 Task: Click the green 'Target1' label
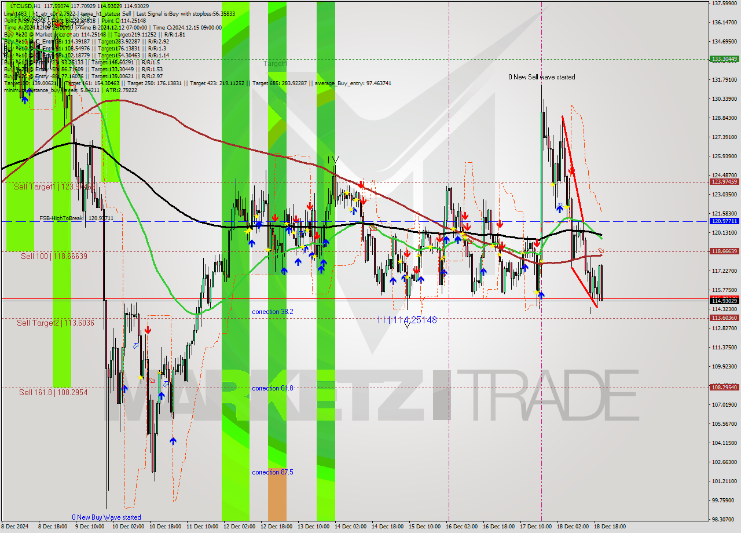275,63
